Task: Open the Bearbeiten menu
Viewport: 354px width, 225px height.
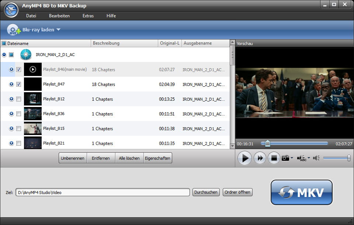Action: (59, 16)
